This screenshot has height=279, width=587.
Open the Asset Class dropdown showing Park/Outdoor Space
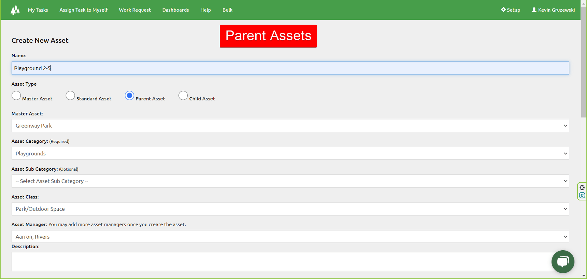(x=290, y=209)
